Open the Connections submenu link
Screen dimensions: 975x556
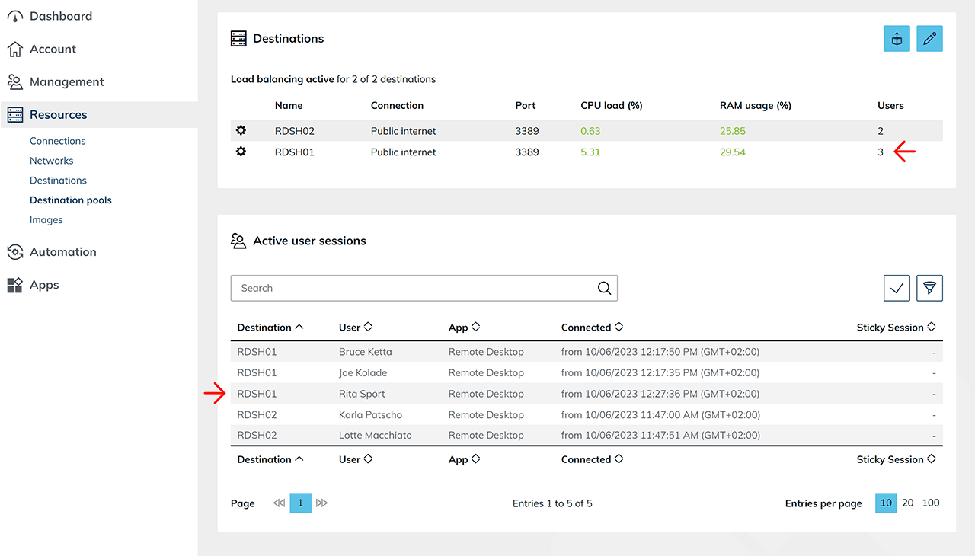[x=57, y=141]
